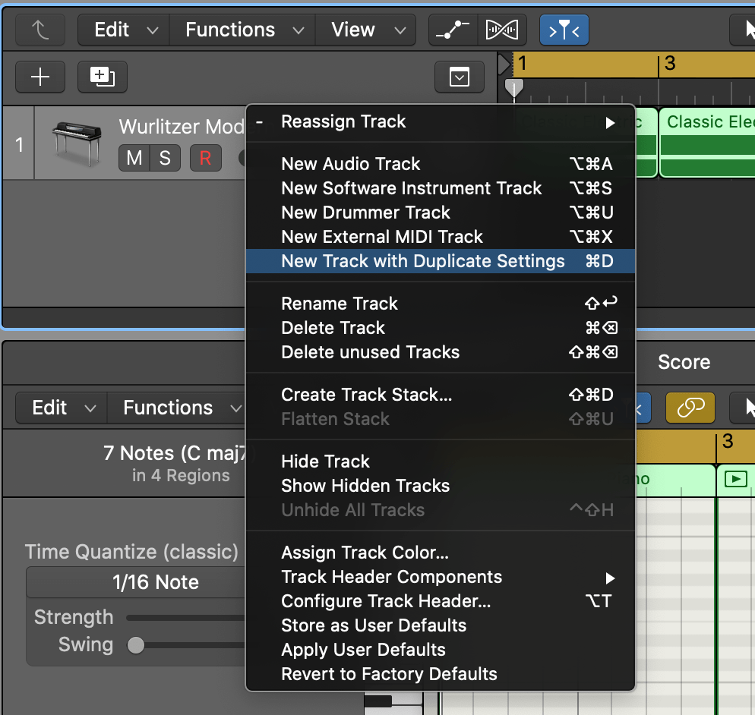This screenshot has height=715, width=755.
Task: Click the yellow link icon in editor
Action: pos(690,408)
